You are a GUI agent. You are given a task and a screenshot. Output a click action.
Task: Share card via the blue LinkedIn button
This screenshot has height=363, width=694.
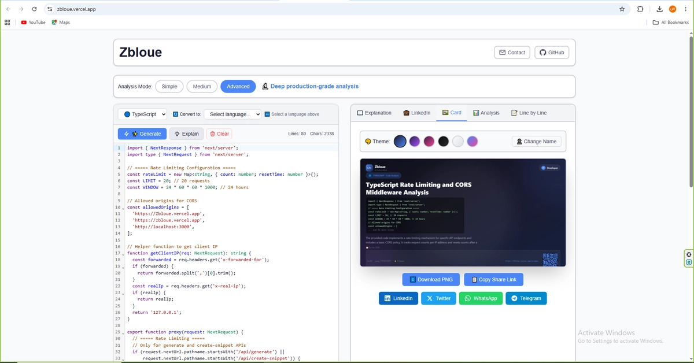click(398, 298)
